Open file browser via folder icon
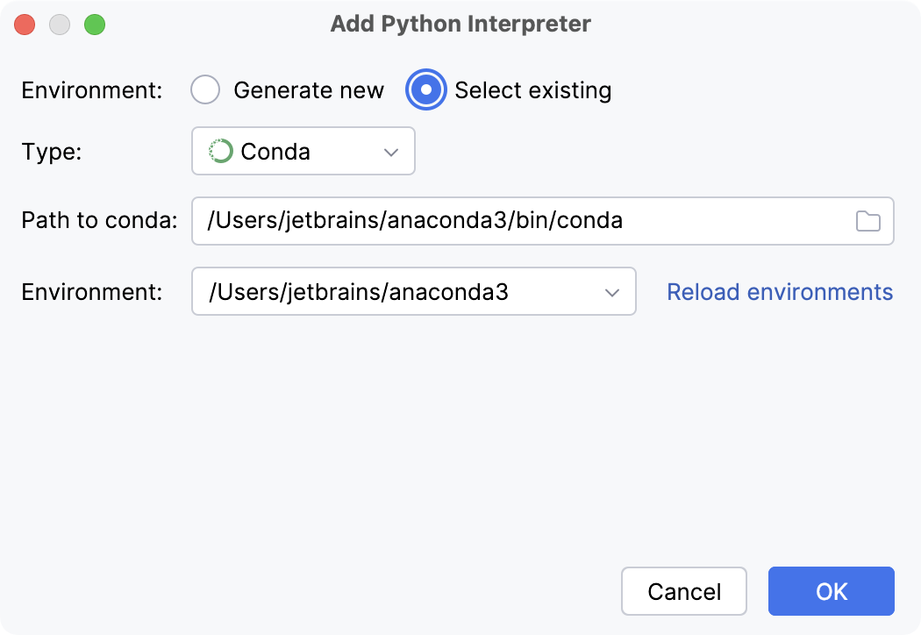The height and width of the screenshot is (635, 921). (x=869, y=221)
